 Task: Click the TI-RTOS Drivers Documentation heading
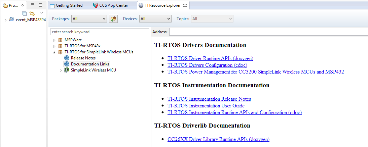click(x=200, y=45)
